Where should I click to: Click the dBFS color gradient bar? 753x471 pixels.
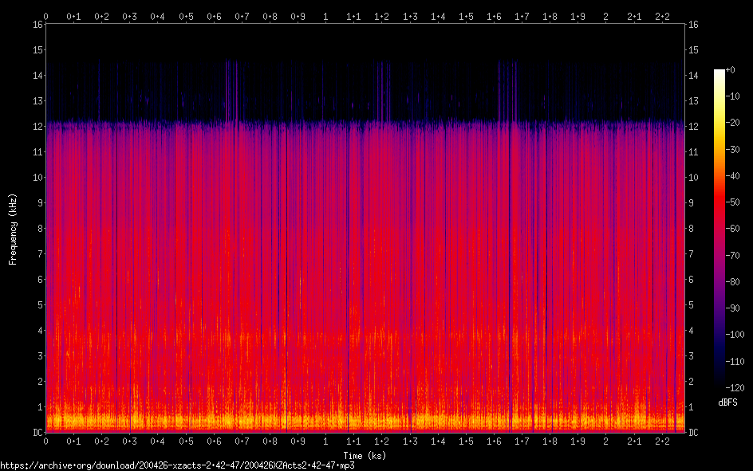(719, 228)
